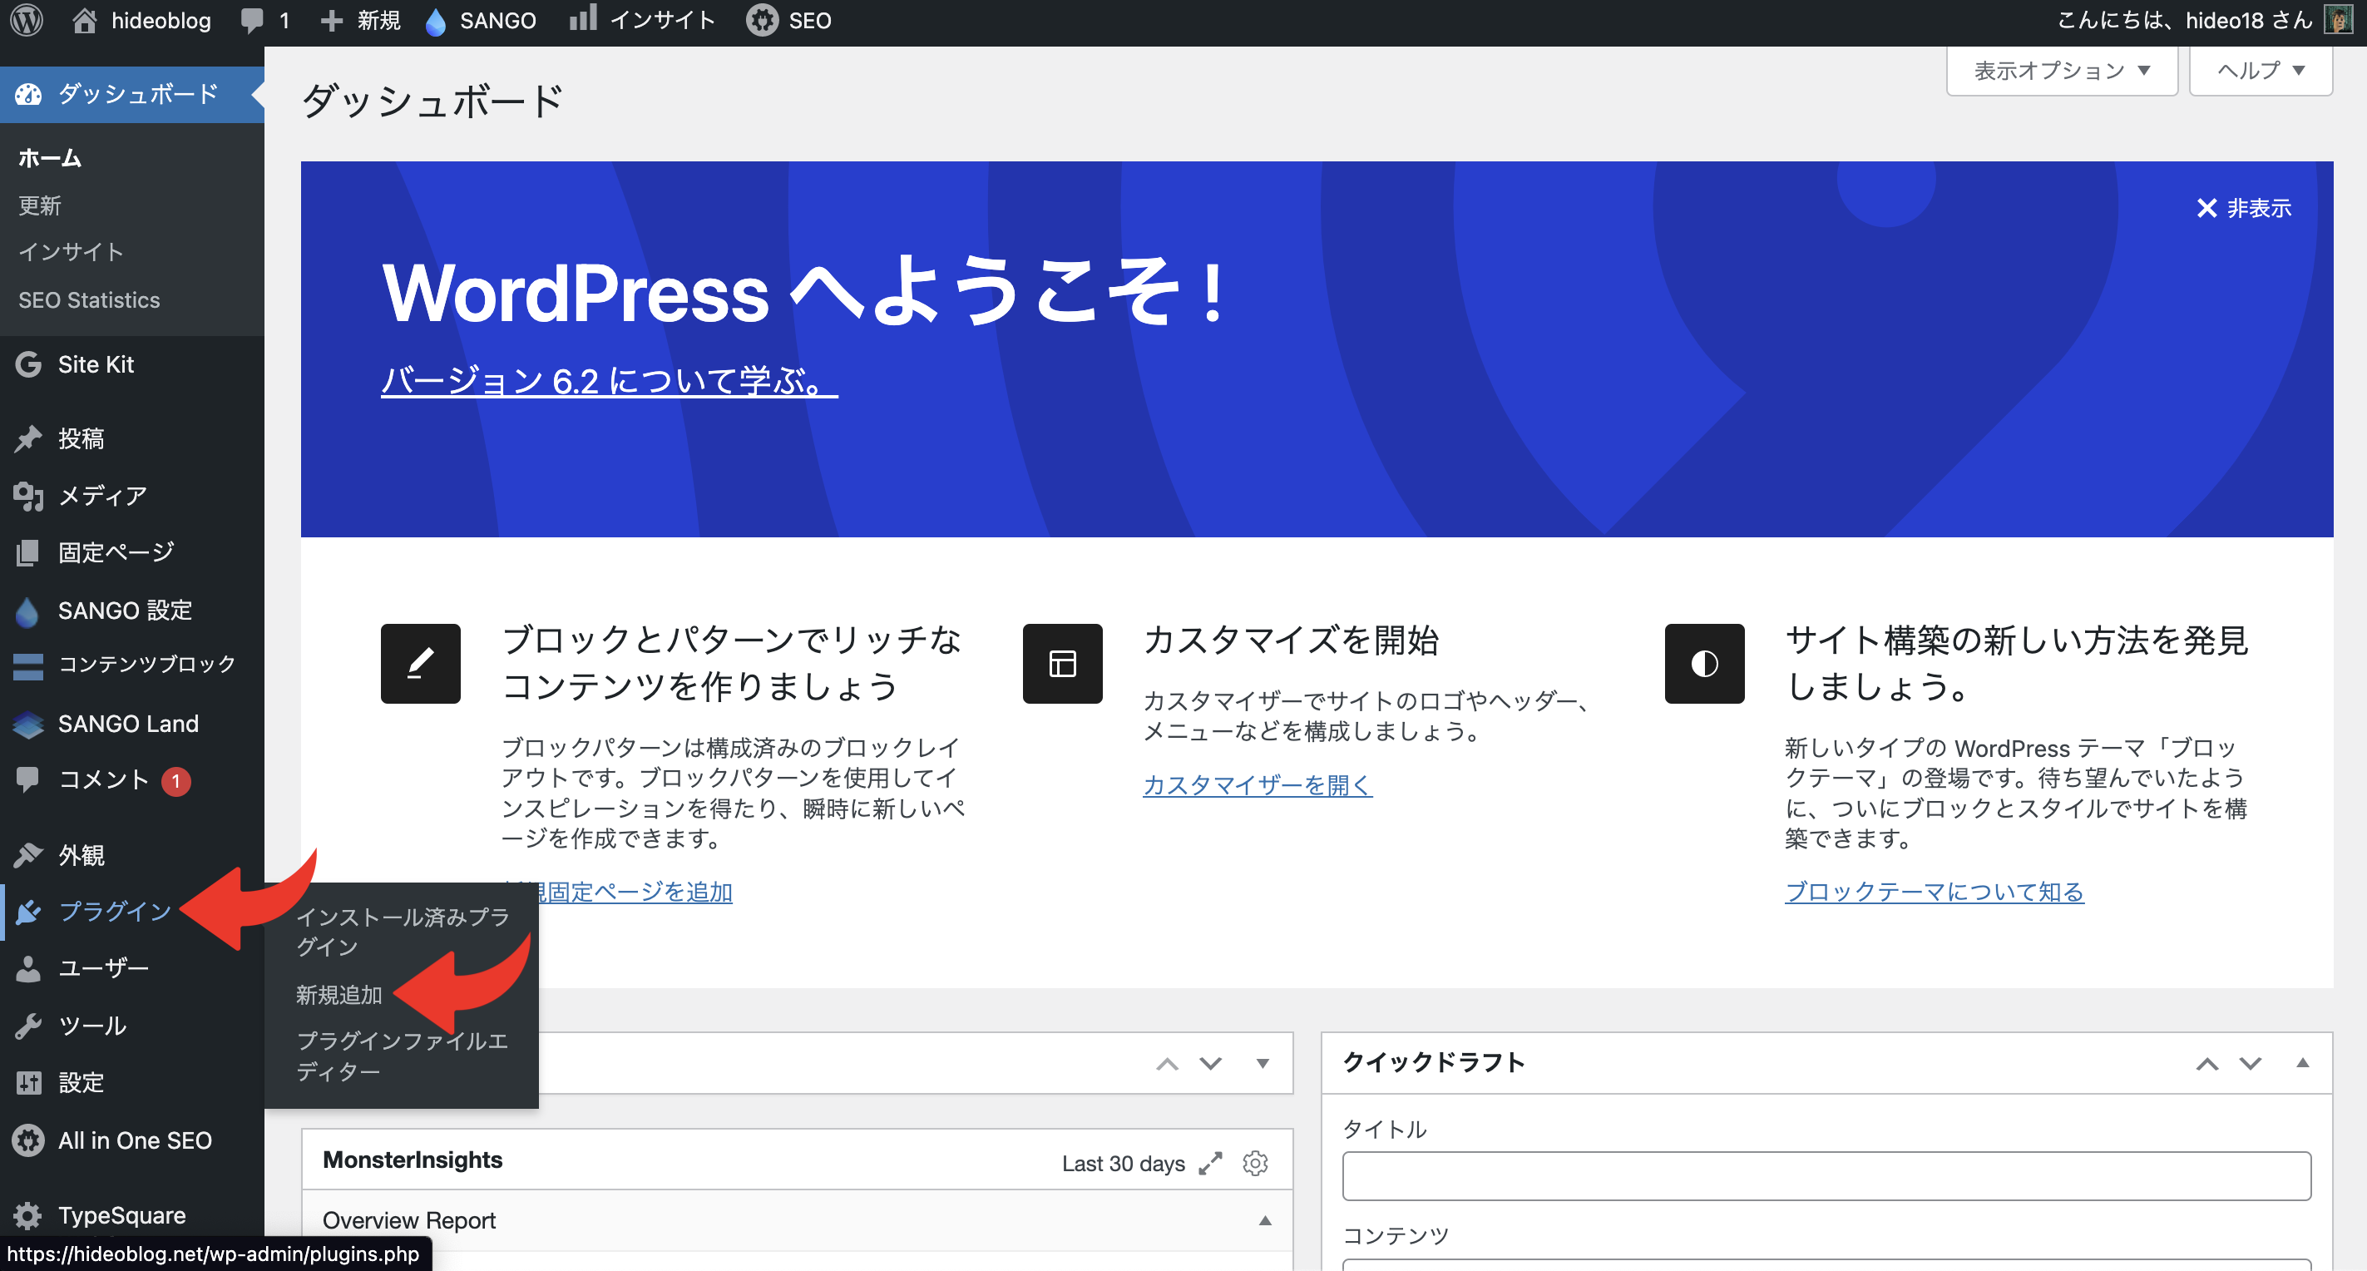Image resolution: width=2367 pixels, height=1271 pixels.
Task: Toggle the left widget panel triangle
Action: point(1263,1063)
